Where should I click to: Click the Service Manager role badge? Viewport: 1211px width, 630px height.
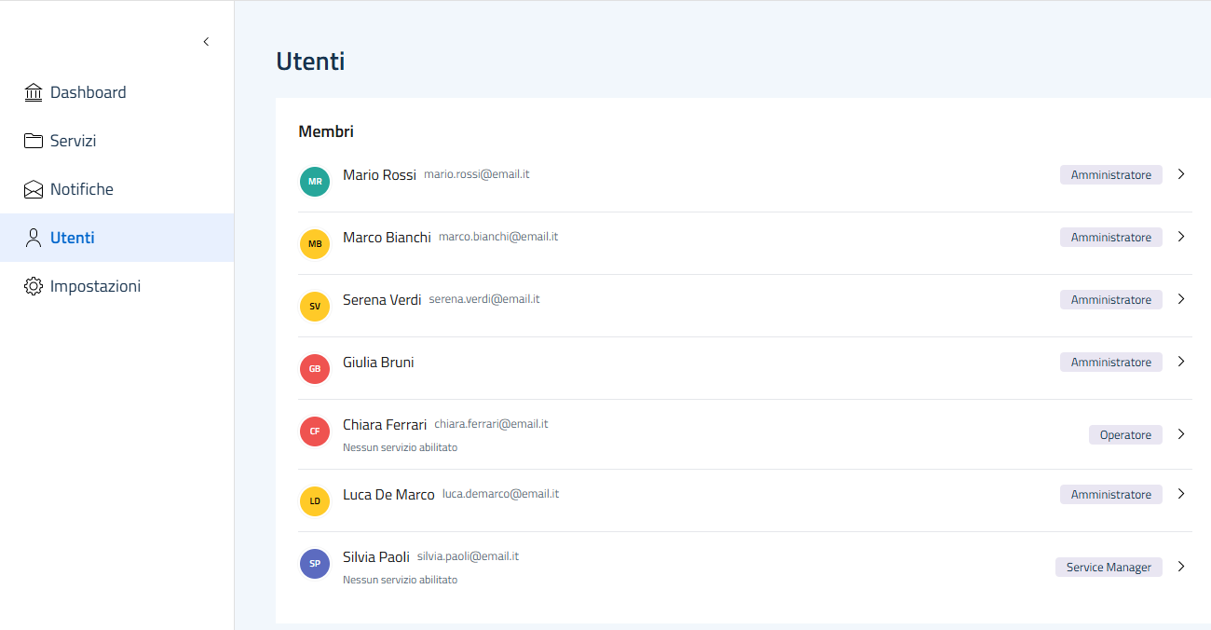(x=1109, y=568)
